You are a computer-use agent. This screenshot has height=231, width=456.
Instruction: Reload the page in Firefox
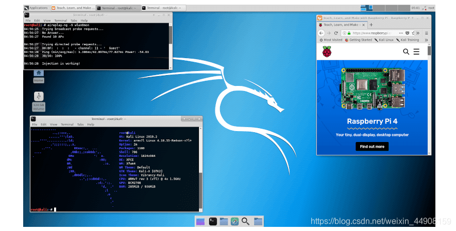(x=336, y=33)
